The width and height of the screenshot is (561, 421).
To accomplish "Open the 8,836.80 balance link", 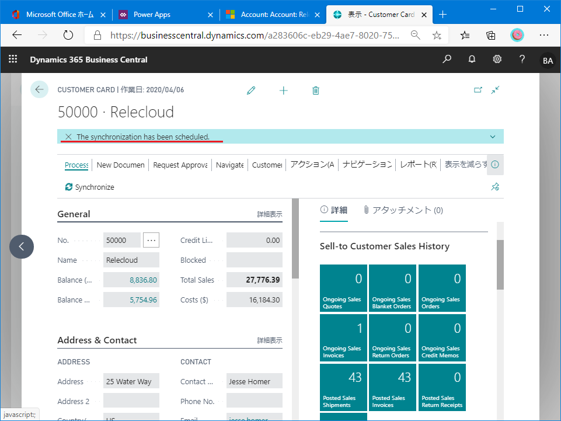I will [x=143, y=280].
